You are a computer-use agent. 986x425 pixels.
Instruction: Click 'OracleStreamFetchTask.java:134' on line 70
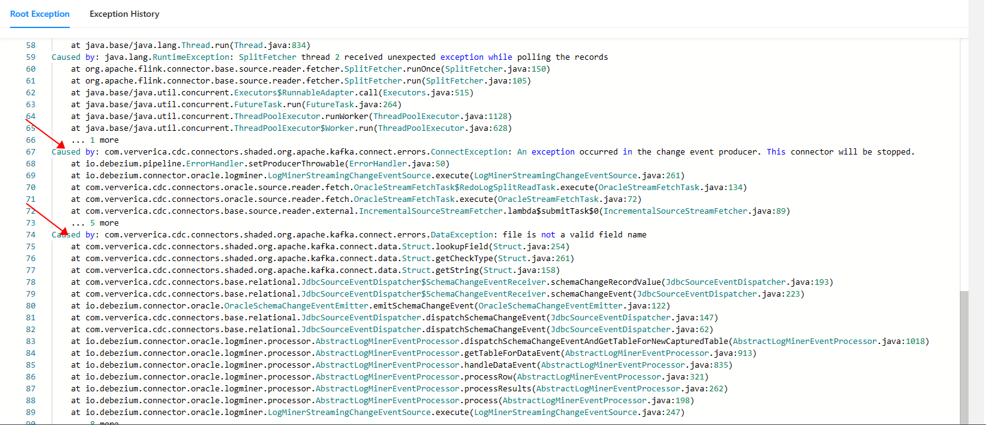(x=670, y=187)
